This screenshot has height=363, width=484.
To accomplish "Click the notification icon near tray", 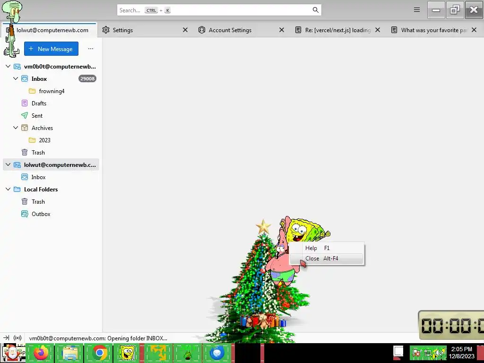I will point(398,352).
